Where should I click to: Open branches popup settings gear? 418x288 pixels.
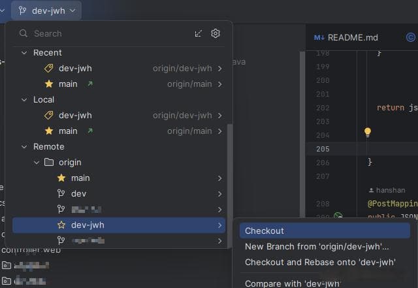(x=216, y=33)
